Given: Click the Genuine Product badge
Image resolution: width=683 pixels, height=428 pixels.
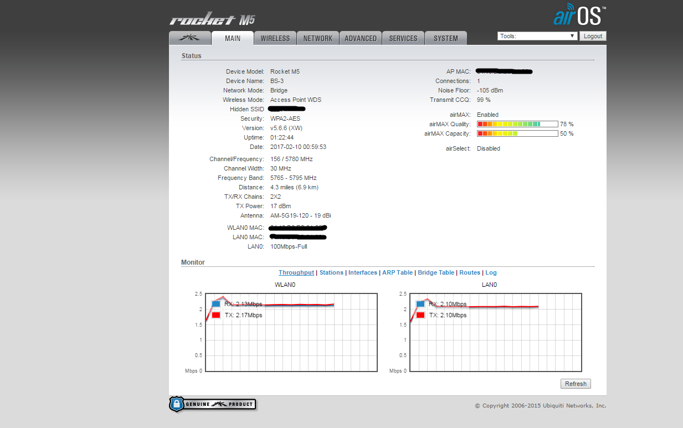Looking at the screenshot, I should point(213,404).
